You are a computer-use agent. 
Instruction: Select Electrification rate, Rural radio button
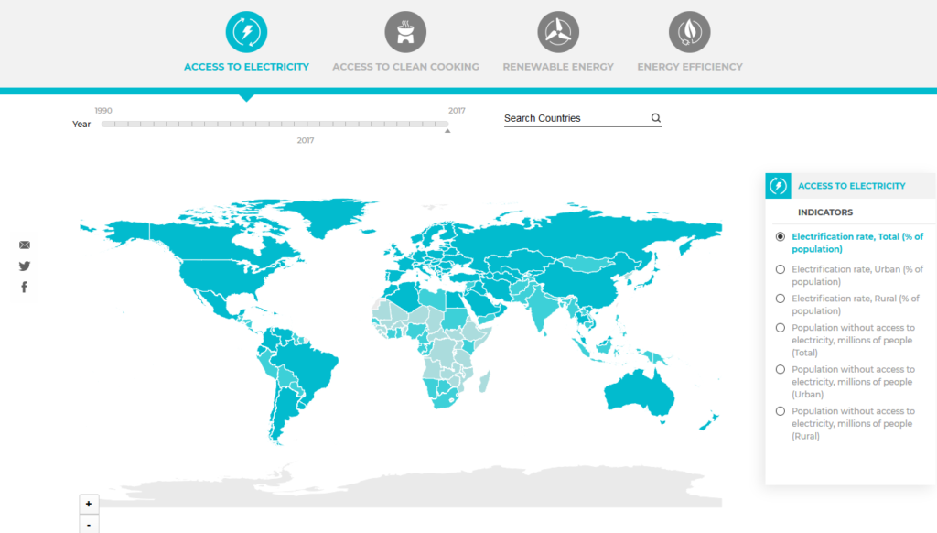780,299
